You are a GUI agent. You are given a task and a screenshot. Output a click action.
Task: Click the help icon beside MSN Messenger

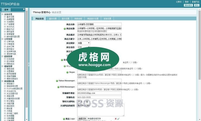click(58, 87)
